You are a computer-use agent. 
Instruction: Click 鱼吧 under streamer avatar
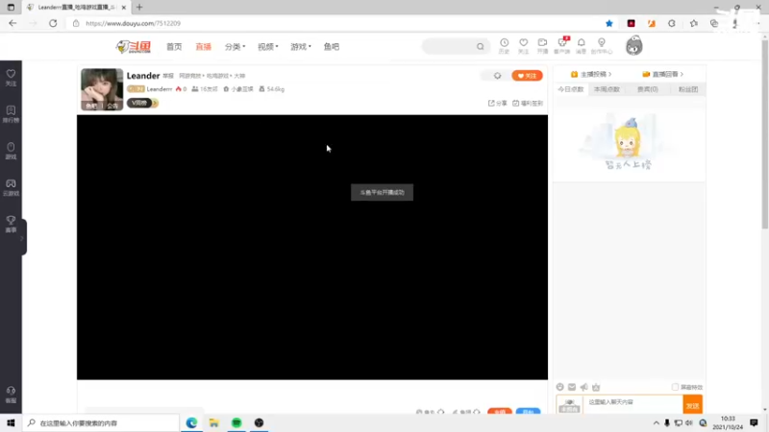91,106
